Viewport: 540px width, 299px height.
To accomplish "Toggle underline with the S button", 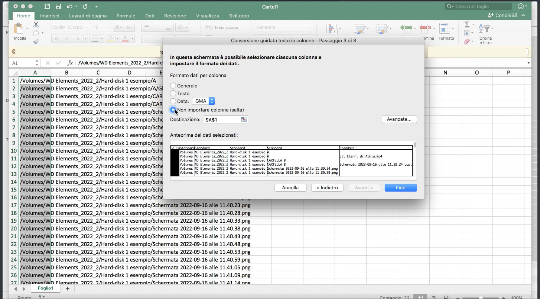I will click(78, 39).
